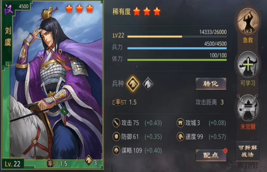Click the 兵力 blue troop bar

pyautogui.click(x=177, y=48)
